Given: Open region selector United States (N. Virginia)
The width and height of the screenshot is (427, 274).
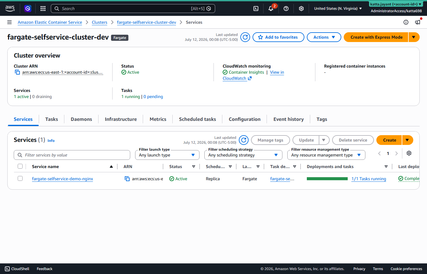Looking at the screenshot, I should coord(338,9).
